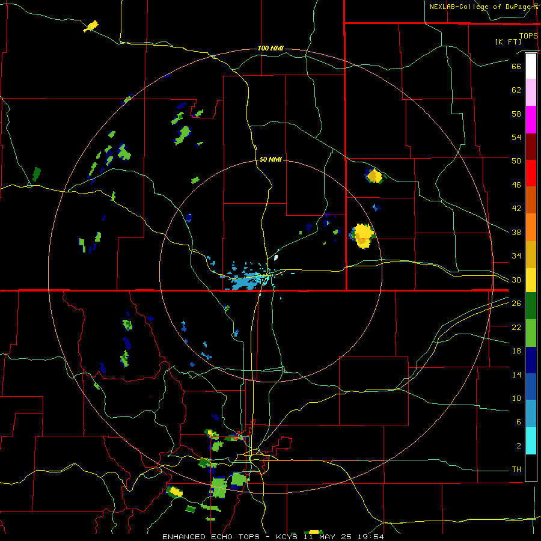The height and width of the screenshot is (541, 541).
Task: Pick the magenta legend color band
Action: pyautogui.click(x=531, y=120)
